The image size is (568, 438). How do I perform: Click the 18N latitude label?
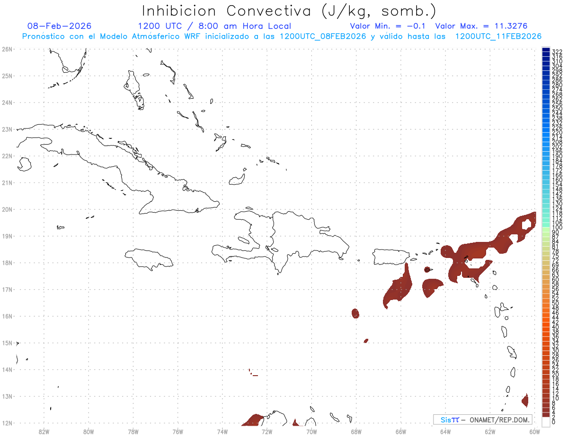pyautogui.click(x=7, y=263)
